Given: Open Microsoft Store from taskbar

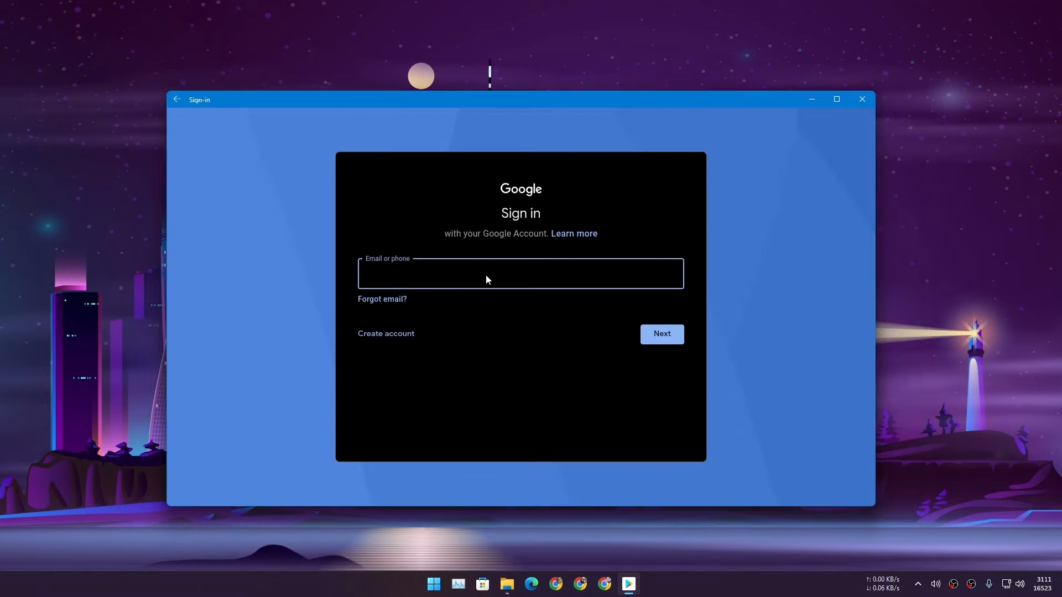Looking at the screenshot, I should (x=483, y=584).
